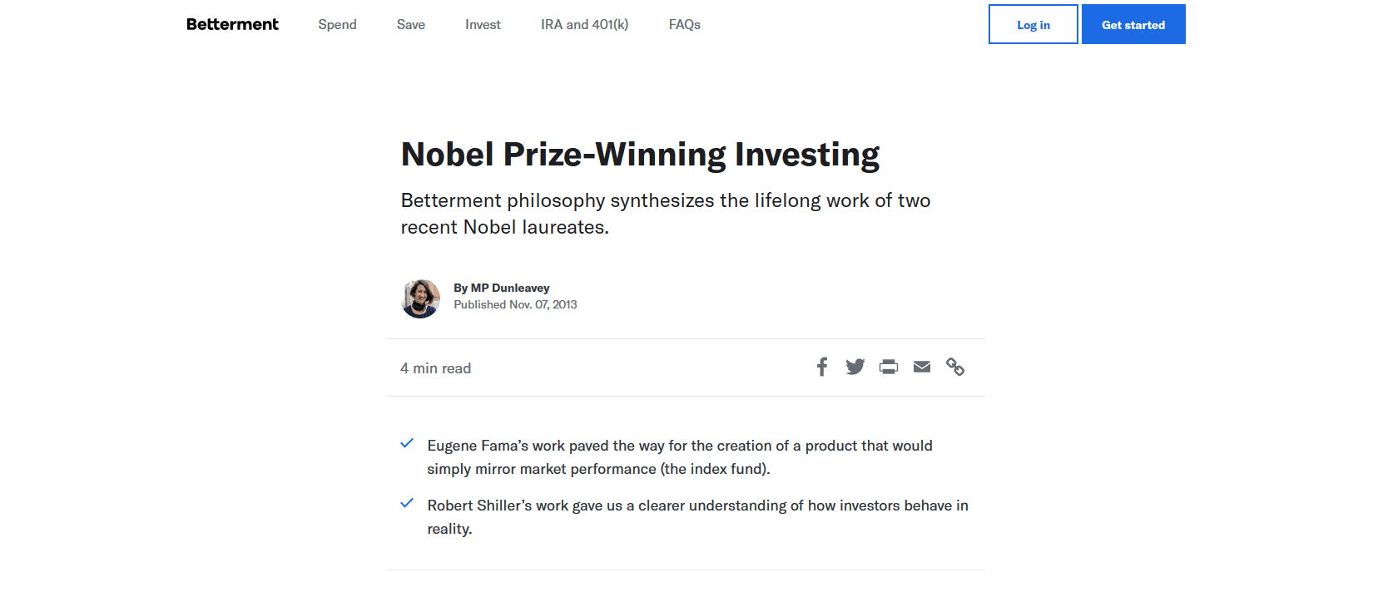1373x592 pixels.
Task: Click the 4 min read label
Action: coord(435,368)
